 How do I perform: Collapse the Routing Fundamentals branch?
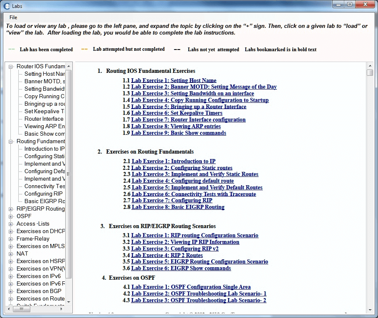[x=10, y=142]
